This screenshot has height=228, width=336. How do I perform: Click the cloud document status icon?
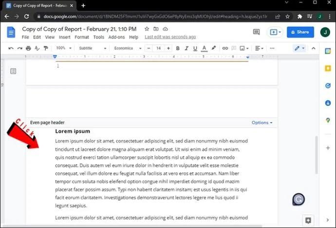(165, 29)
